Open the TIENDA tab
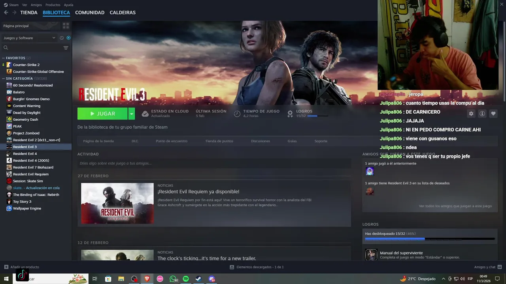 coord(29,13)
